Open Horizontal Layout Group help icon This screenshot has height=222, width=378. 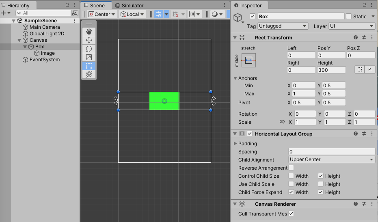coord(356,134)
